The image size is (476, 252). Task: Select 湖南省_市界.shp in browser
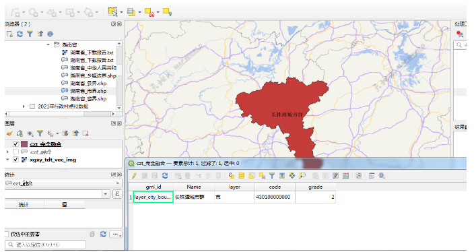pos(88,91)
